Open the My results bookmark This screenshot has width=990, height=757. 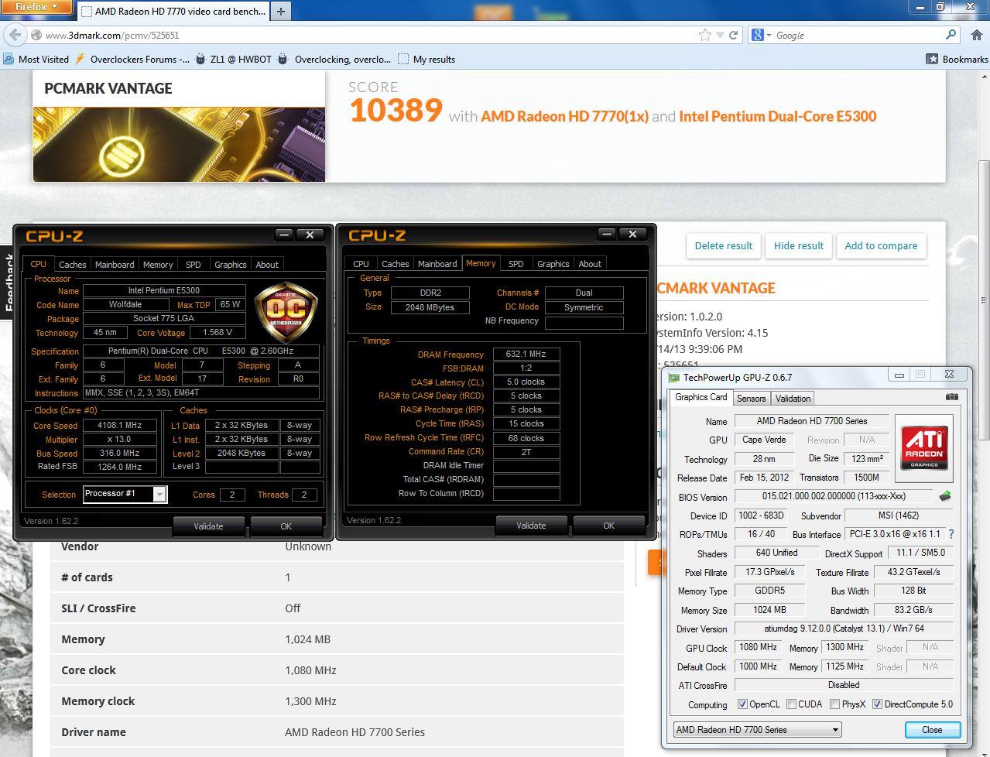point(426,59)
